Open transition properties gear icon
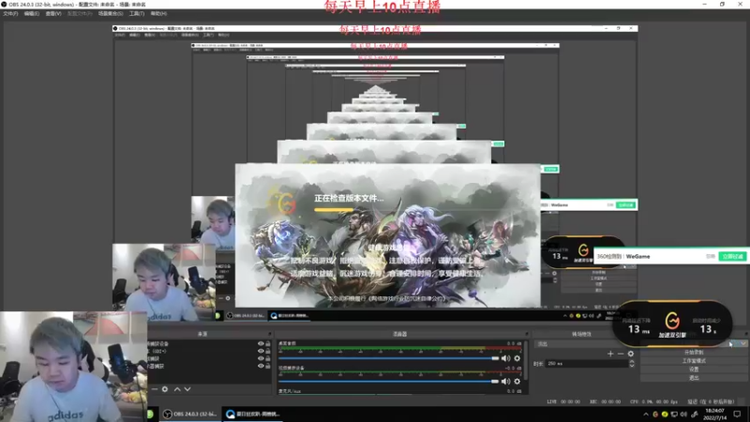750x422 pixels. [x=631, y=354]
